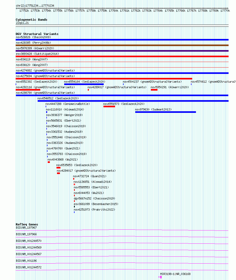This screenshot has width=236, height=280.
Task: Click the nsv834120 (Wong2007) label
Action: coord(32,65)
